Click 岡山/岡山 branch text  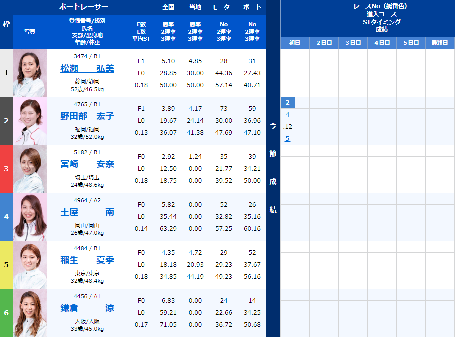click(87, 225)
